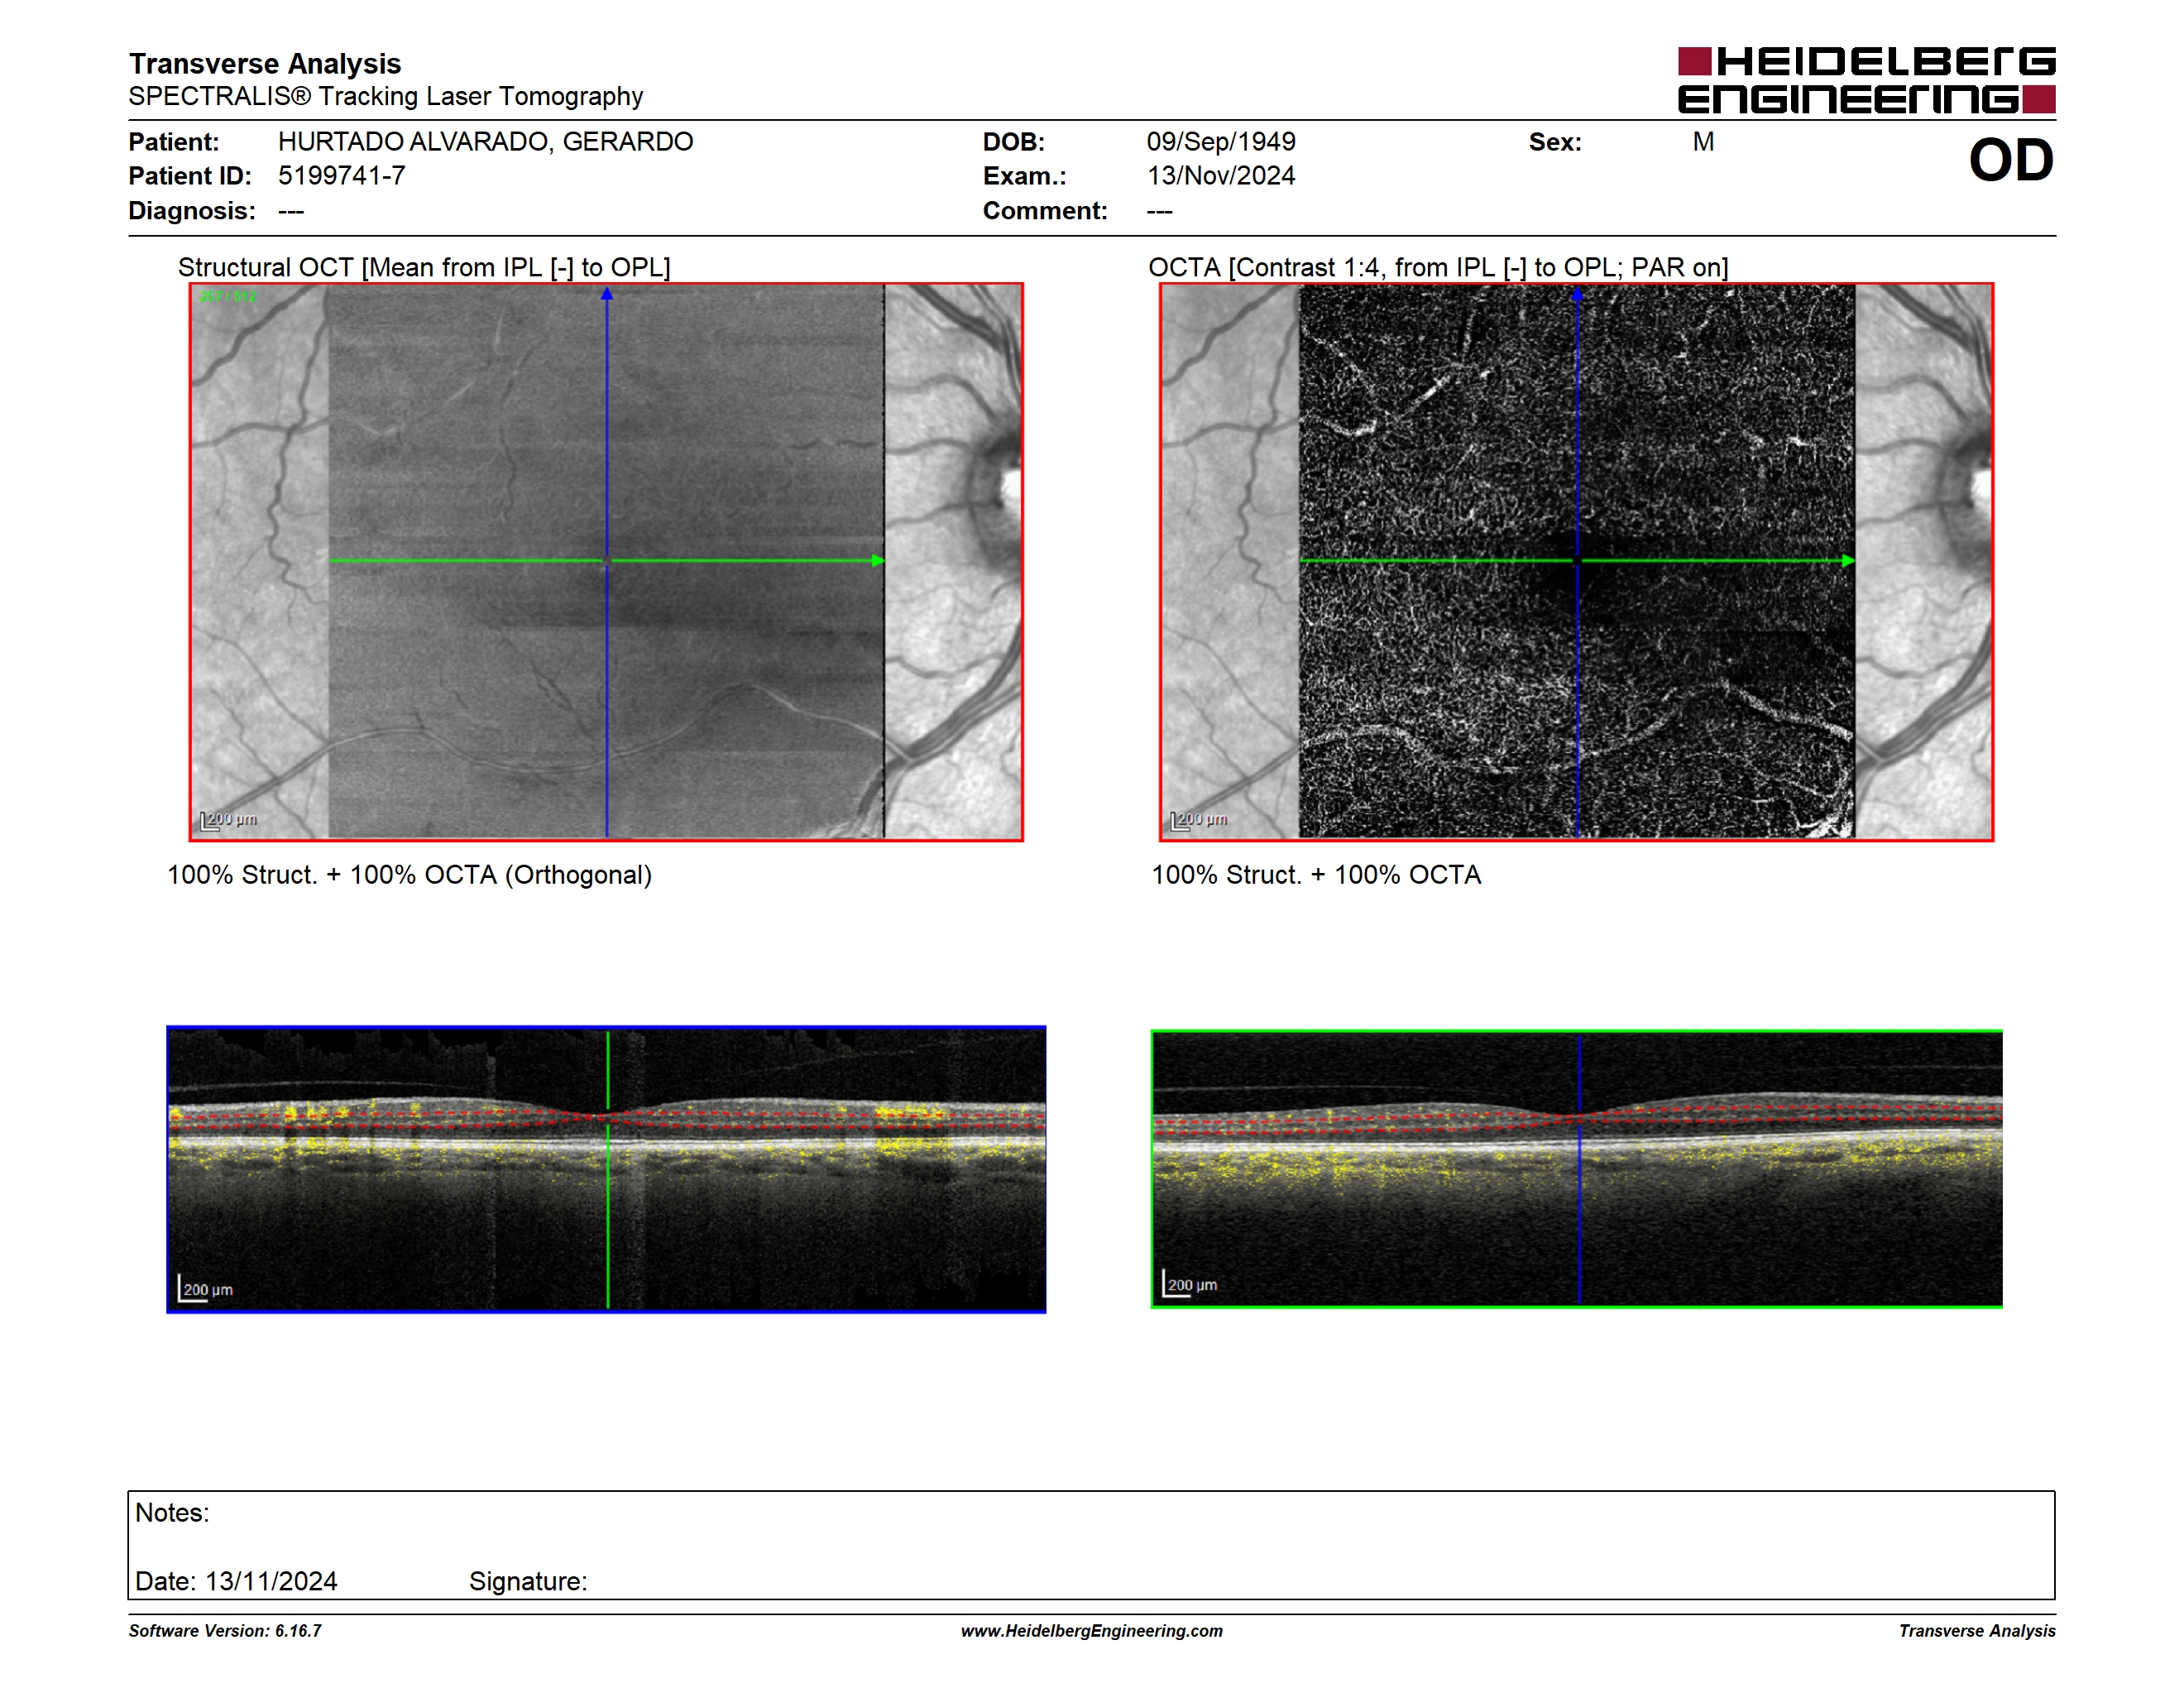The width and height of the screenshot is (2184, 1688).
Task: Click the 200 µm scale in blue-bordered B-scan
Action: tap(206, 1289)
